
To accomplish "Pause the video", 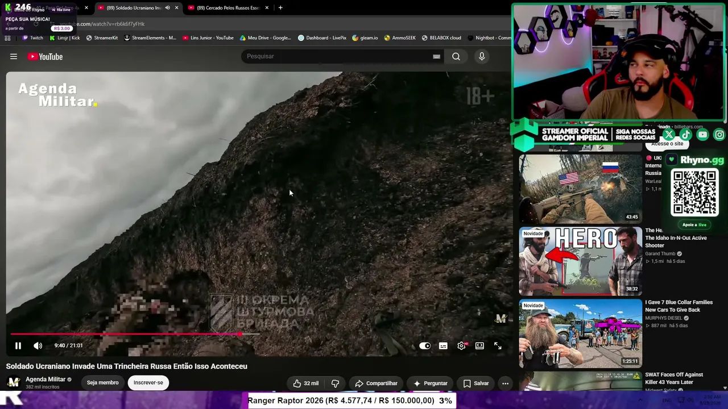I will (x=18, y=345).
